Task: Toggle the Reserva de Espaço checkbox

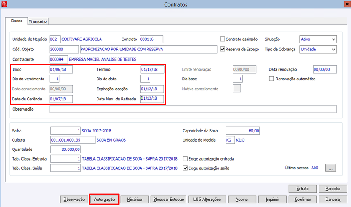Action: click(222, 49)
